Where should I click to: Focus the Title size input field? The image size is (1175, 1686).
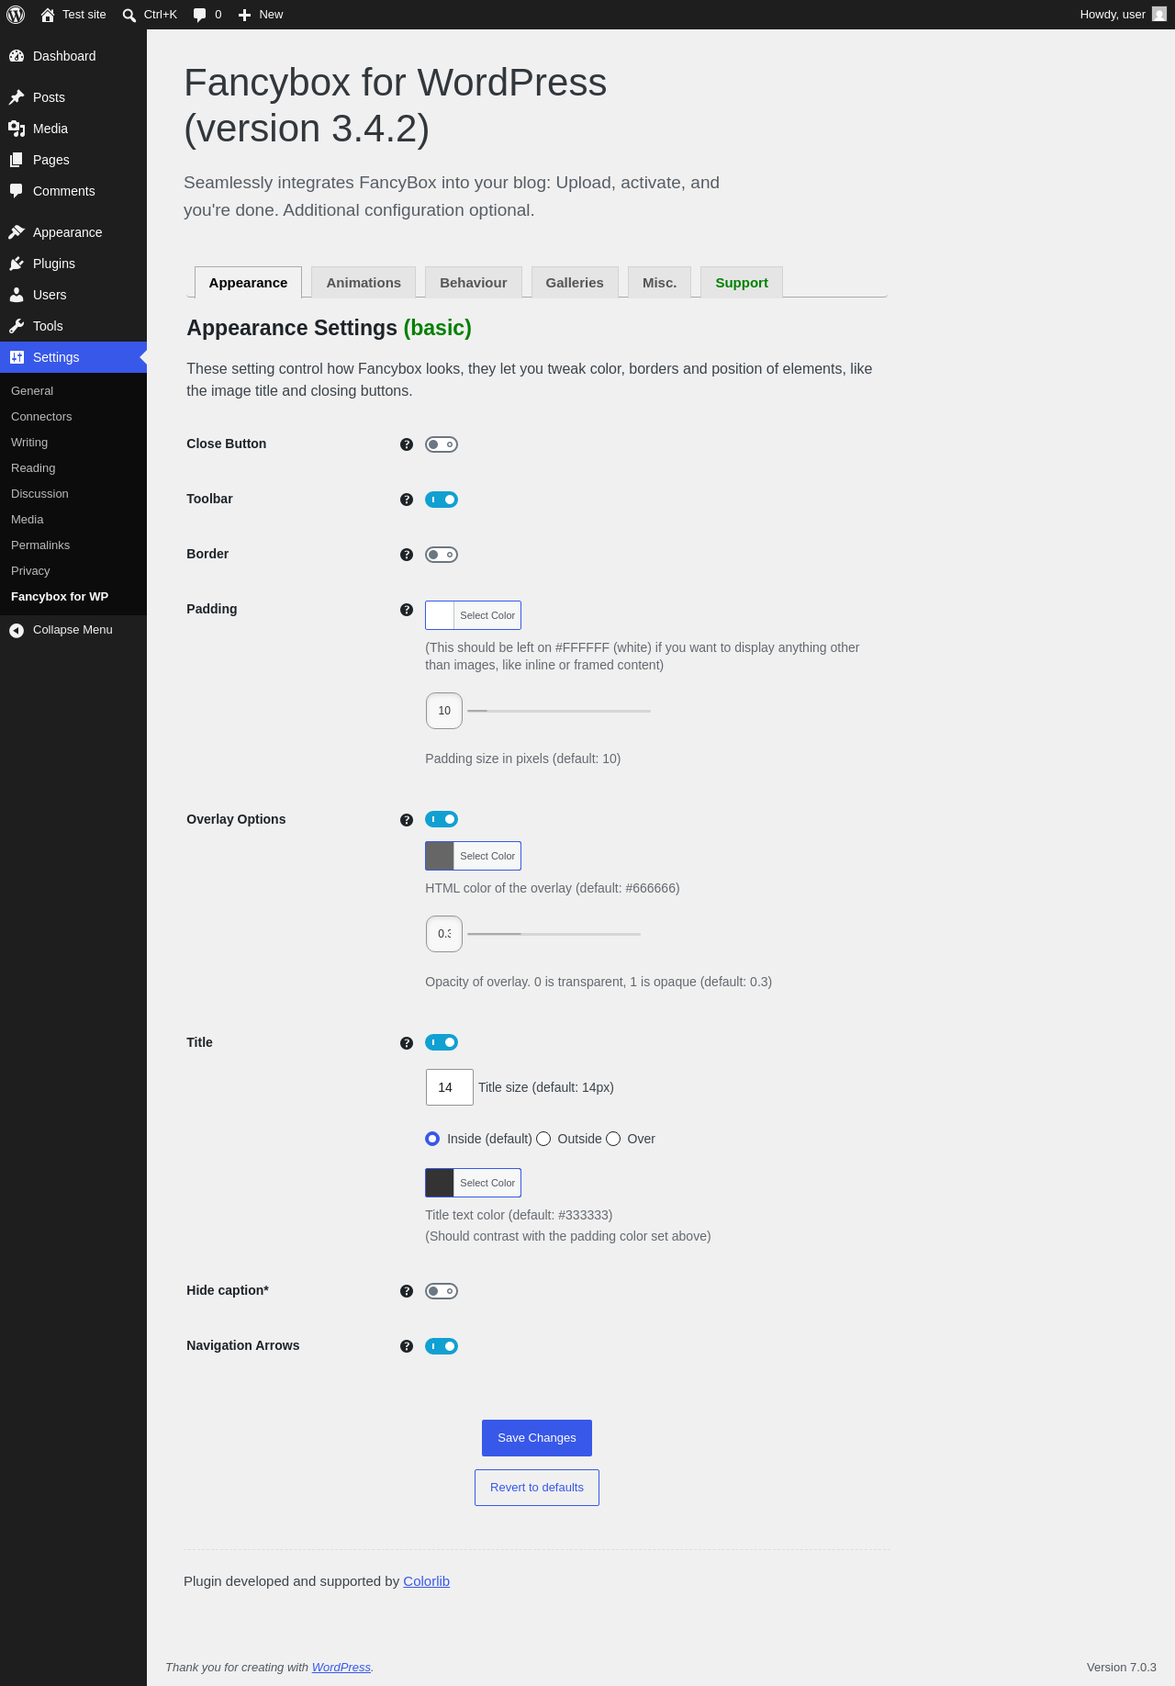point(450,1087)
